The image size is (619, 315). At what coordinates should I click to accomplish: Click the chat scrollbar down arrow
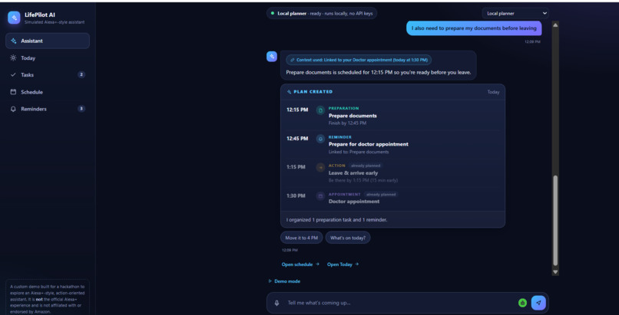pyautogui.click(x=555, y=272)
